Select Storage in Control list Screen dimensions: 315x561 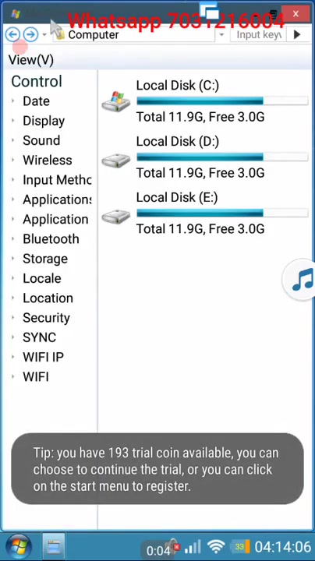coord(45,259)
